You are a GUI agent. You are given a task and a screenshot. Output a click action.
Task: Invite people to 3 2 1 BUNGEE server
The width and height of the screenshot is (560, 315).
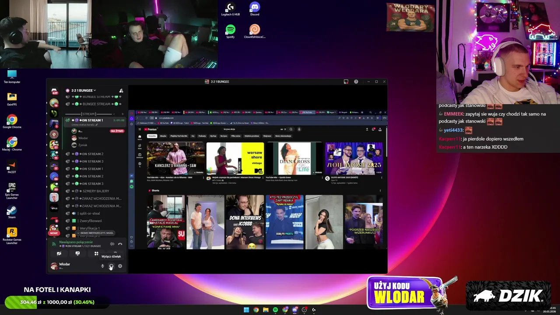tap(121, 91)
